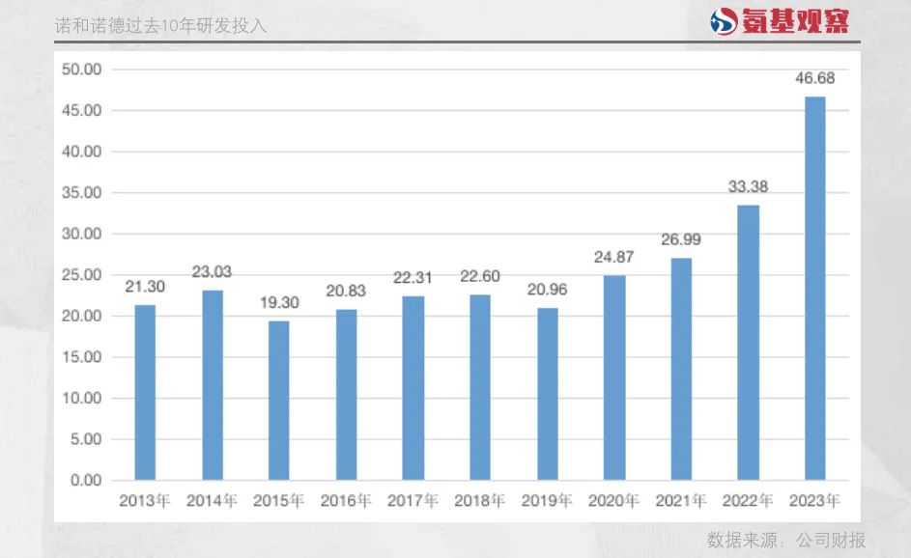Click the y-axis value 20.00
This screenshot has width=911, height=558.
click(x=82, y=316)
